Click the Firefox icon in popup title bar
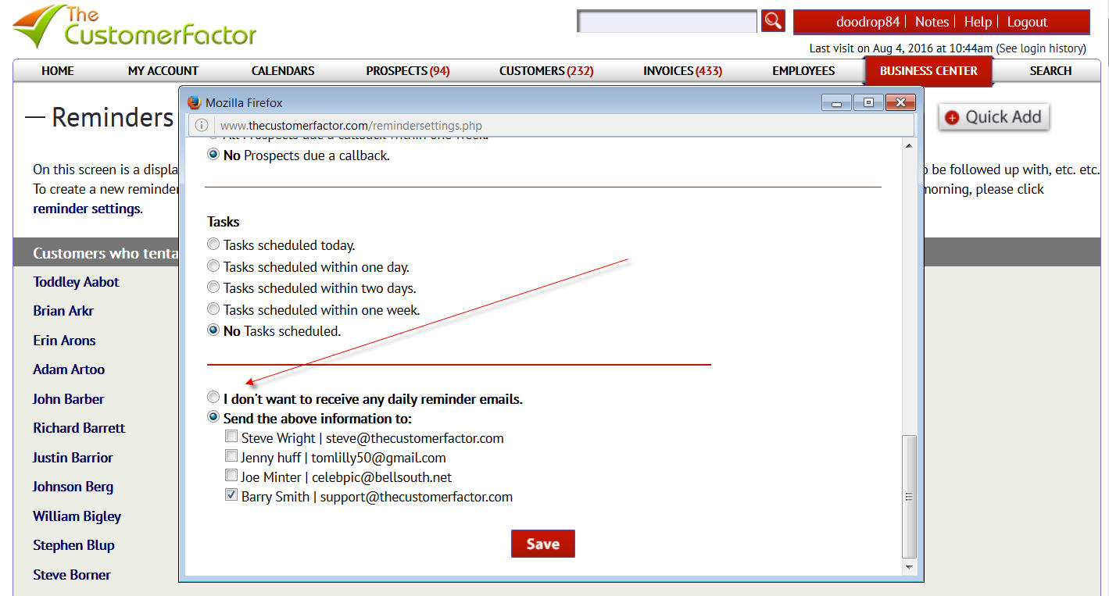1109x596 pixels. [x=195, y=102]
